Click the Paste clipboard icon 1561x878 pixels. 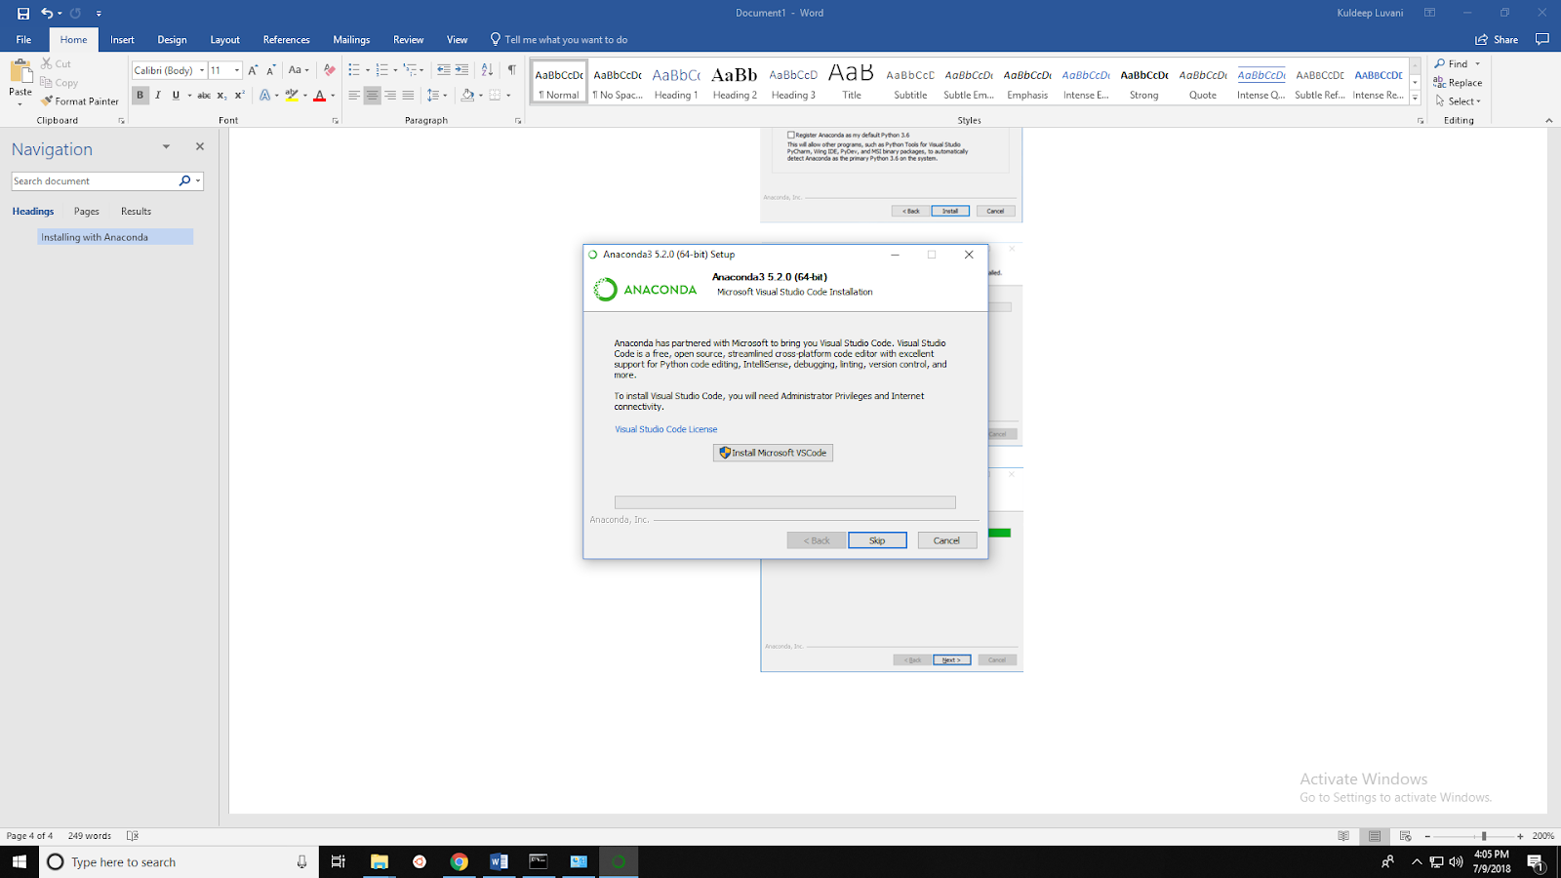20,72
